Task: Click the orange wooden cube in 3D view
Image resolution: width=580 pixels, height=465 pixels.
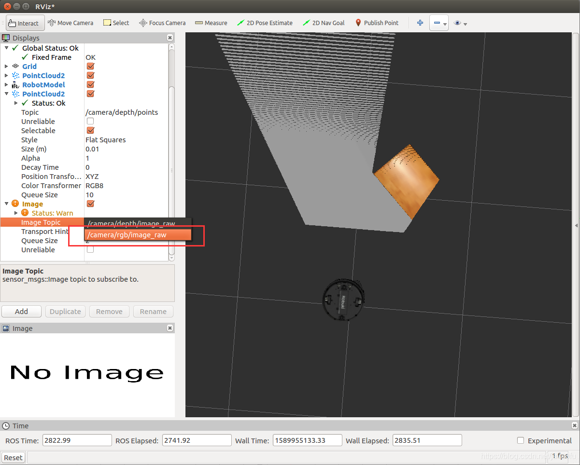Action: coord(407,181)
